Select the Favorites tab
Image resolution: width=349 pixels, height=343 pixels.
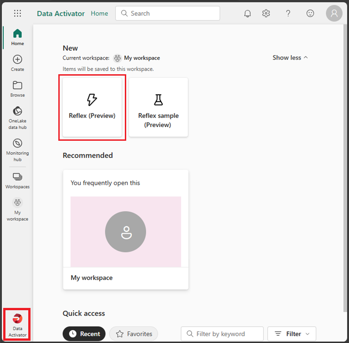(134, 333)
